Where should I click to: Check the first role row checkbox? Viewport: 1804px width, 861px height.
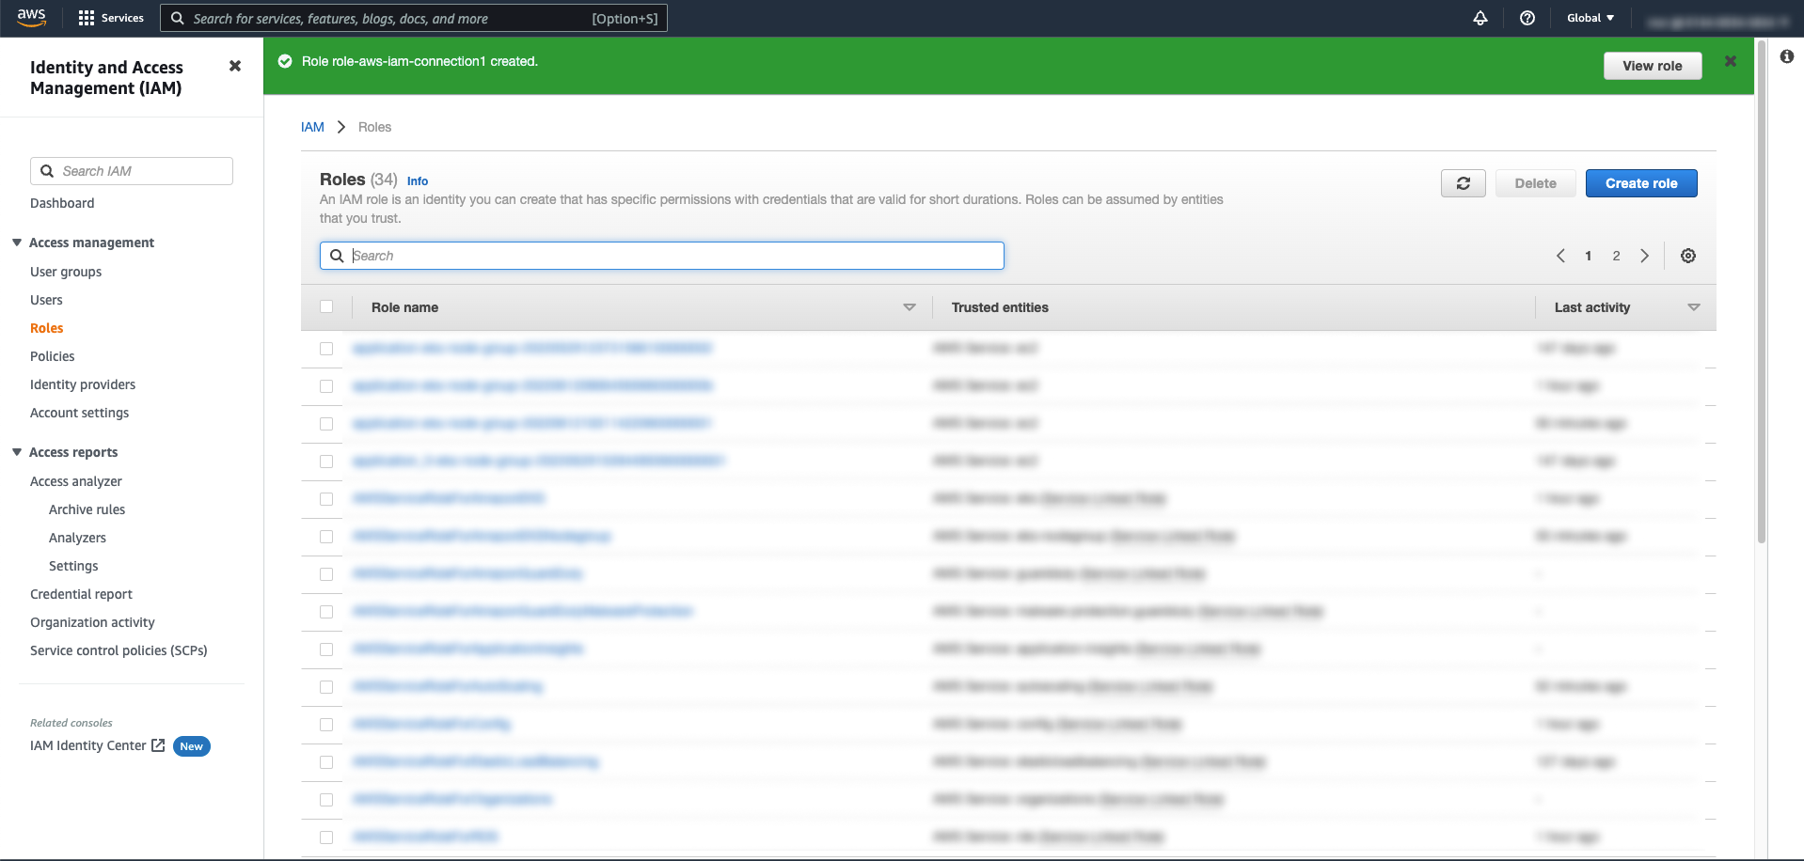tap(326, 349)
